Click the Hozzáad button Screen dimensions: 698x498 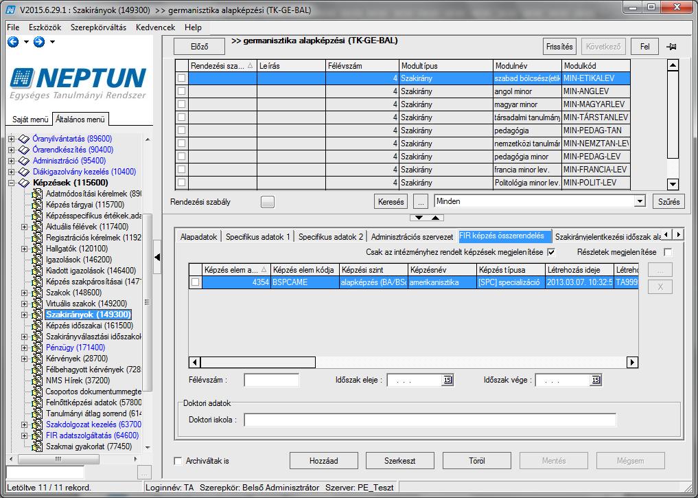click(324, 461)
